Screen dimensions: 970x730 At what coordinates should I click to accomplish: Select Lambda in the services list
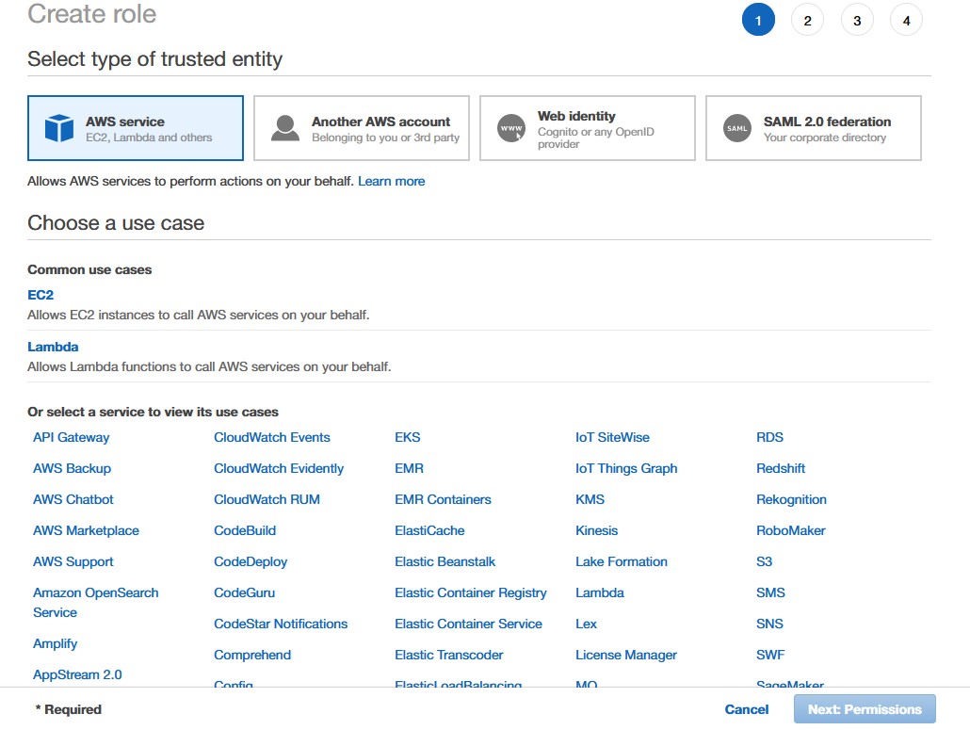click(600, 592)
